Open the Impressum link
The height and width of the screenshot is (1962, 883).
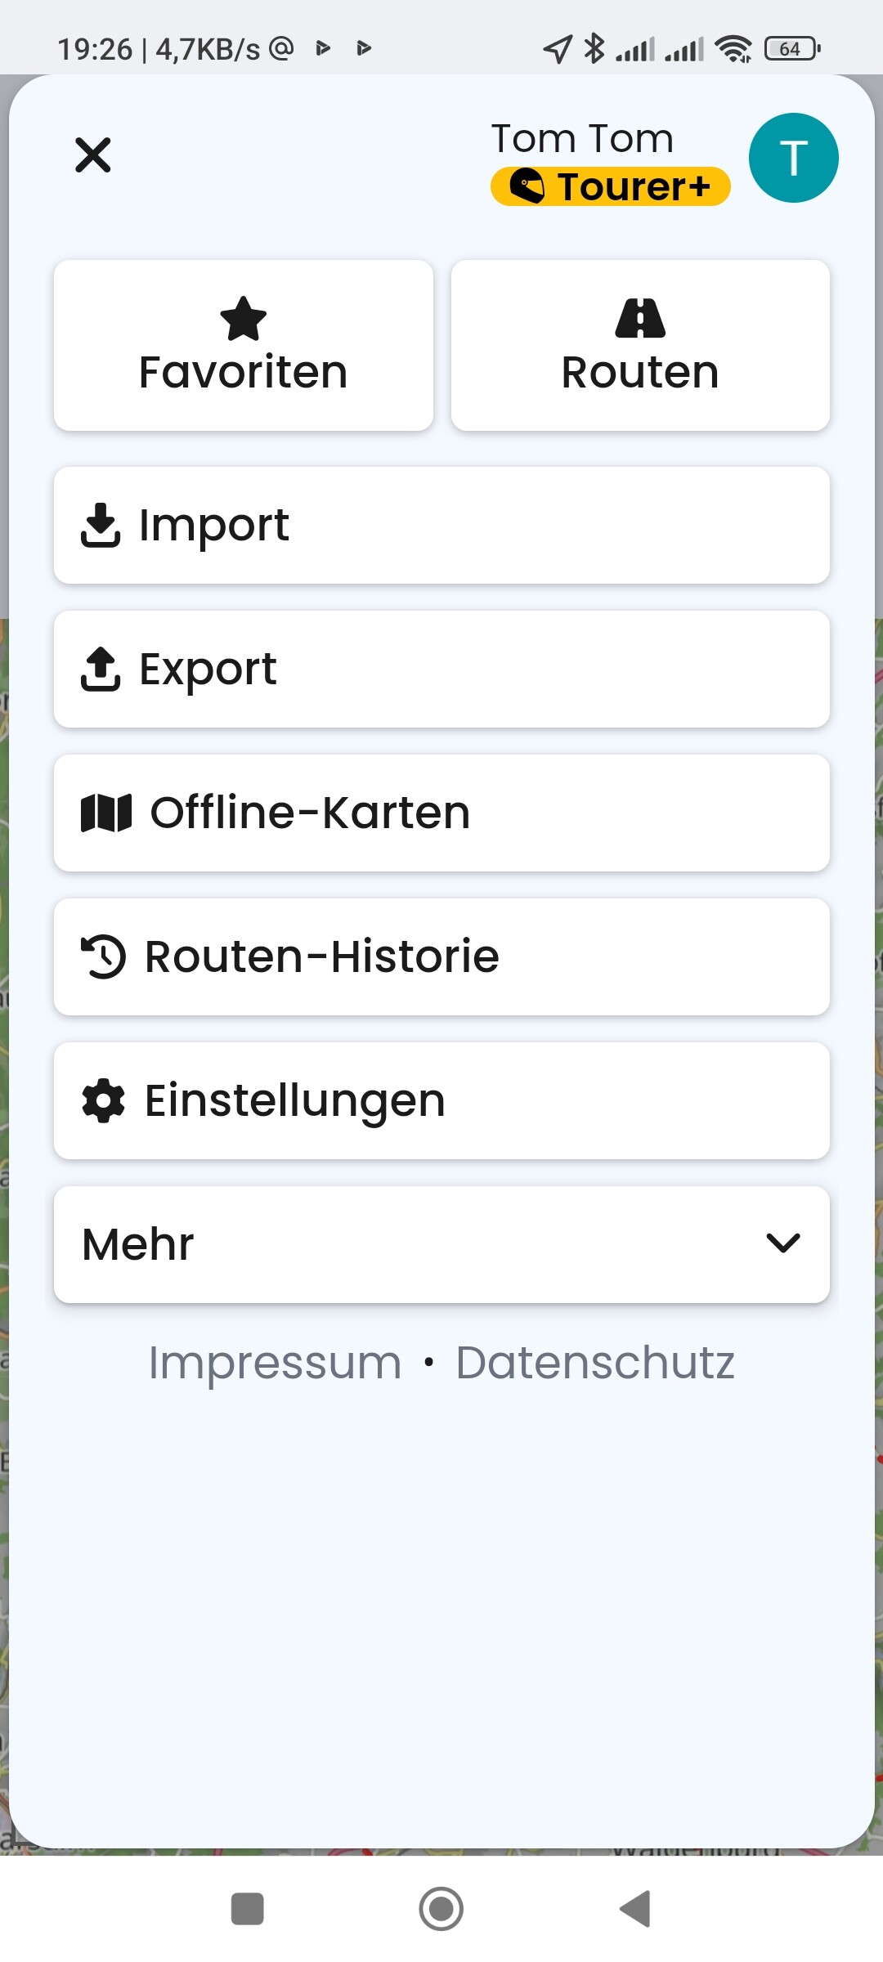(x=275, y=1363)
